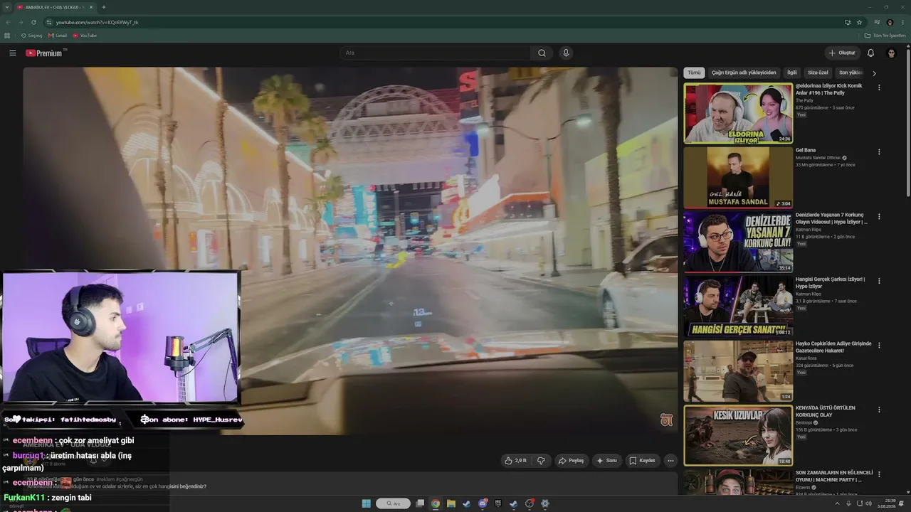Open the YouTube bookmark
Viewport: 911px width, 512px height.
point(84,36)
